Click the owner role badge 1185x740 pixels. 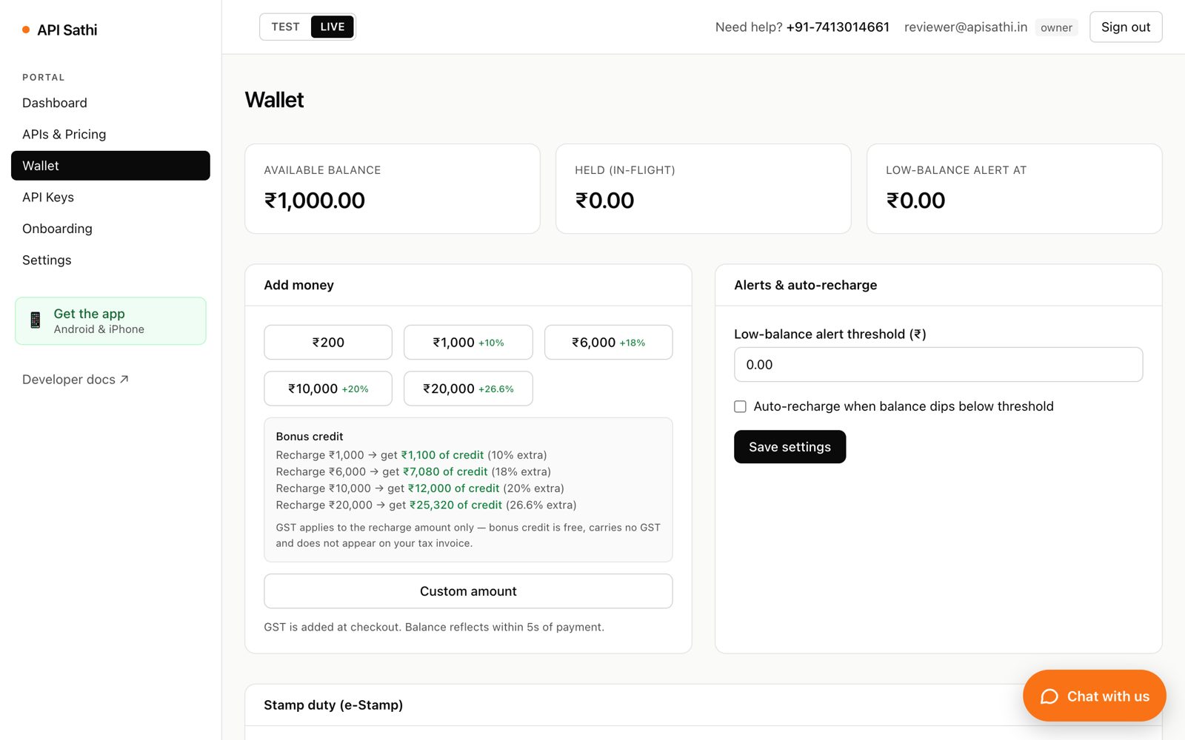[1056, 27]
